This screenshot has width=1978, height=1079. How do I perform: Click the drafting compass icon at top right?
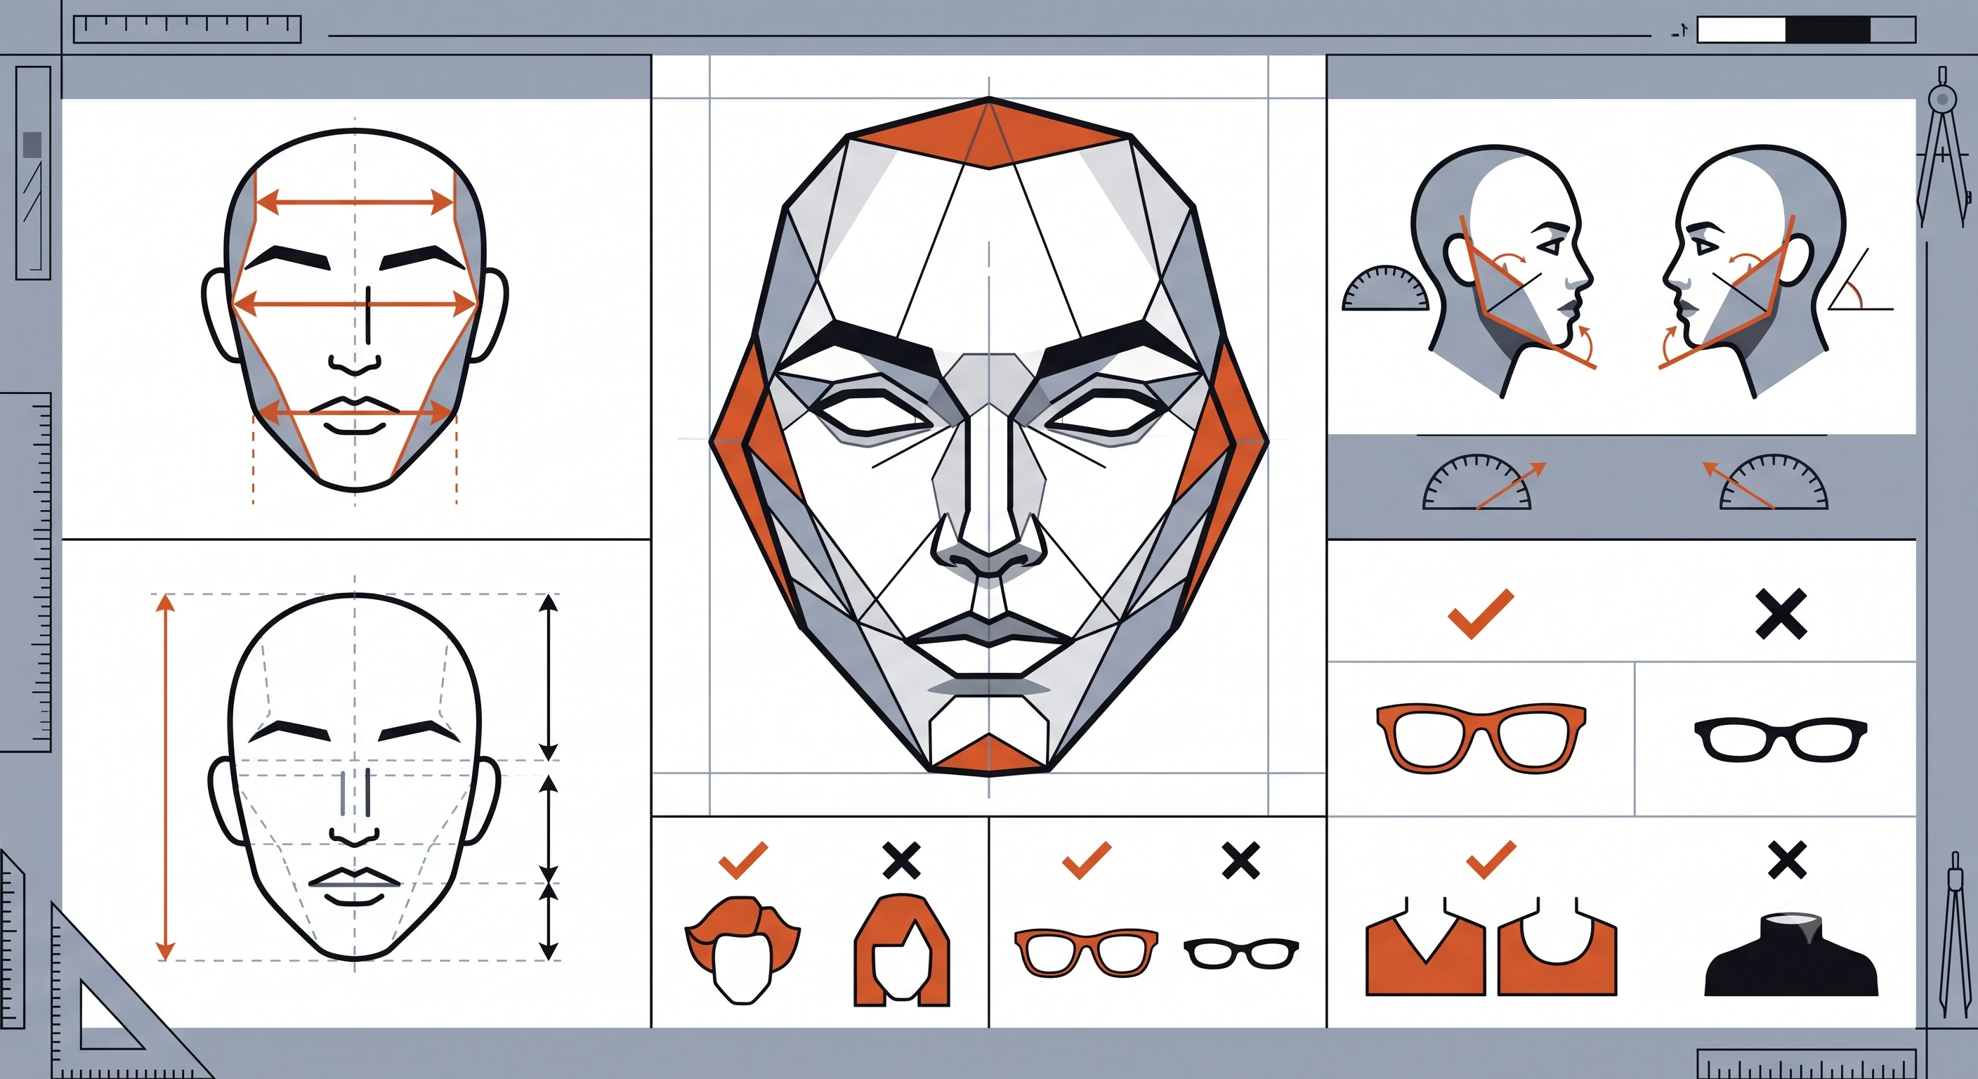coord(1944,146)
